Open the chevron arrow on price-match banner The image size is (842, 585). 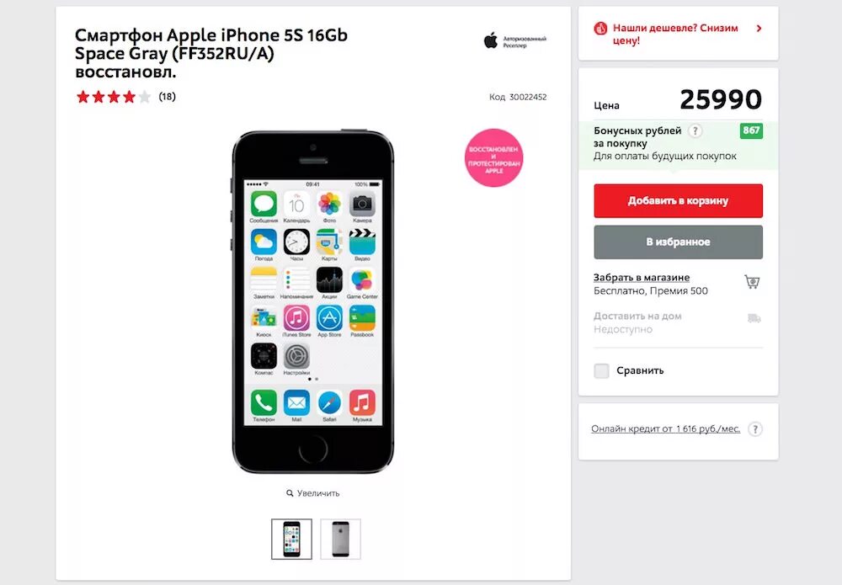tap(759, 28)
